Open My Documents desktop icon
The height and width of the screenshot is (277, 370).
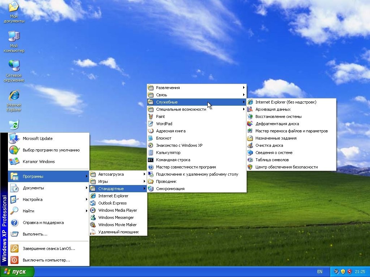pyautogui.click(x=14, y=12)
